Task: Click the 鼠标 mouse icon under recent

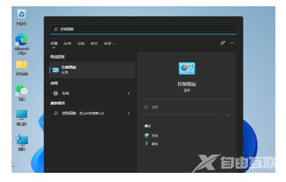Action: 146,143
